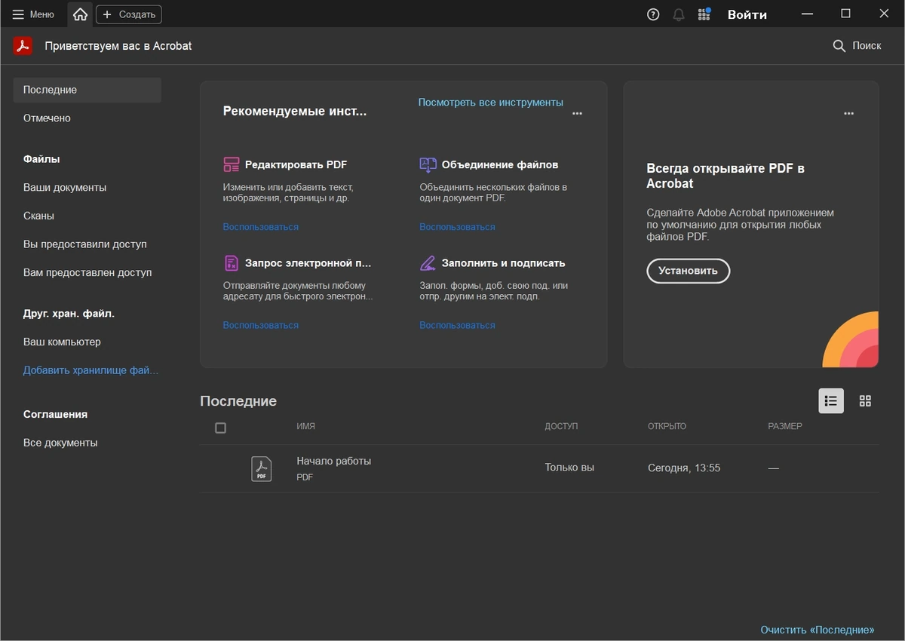Click Редактировать PDF tool icon

[231, 164]
